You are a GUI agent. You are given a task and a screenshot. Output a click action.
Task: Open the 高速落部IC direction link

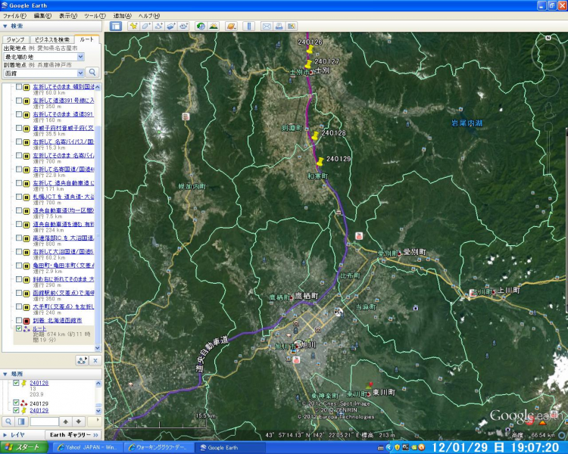click(x=64, y=238)
